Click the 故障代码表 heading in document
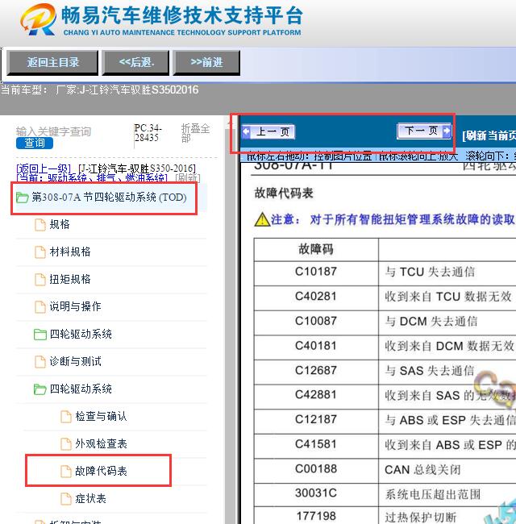The width and height of the screenshot is (516, 524). click(284, 193)
